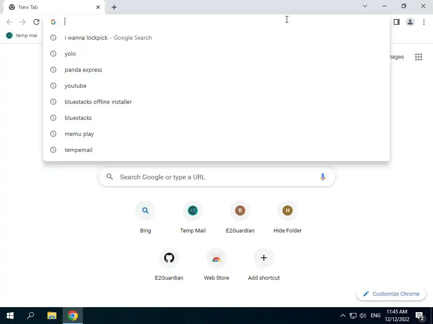Screen dimensions: 433x324
Task: Focus the 'Search Google or type a URL' box
Action: click(x=216, y=177)
